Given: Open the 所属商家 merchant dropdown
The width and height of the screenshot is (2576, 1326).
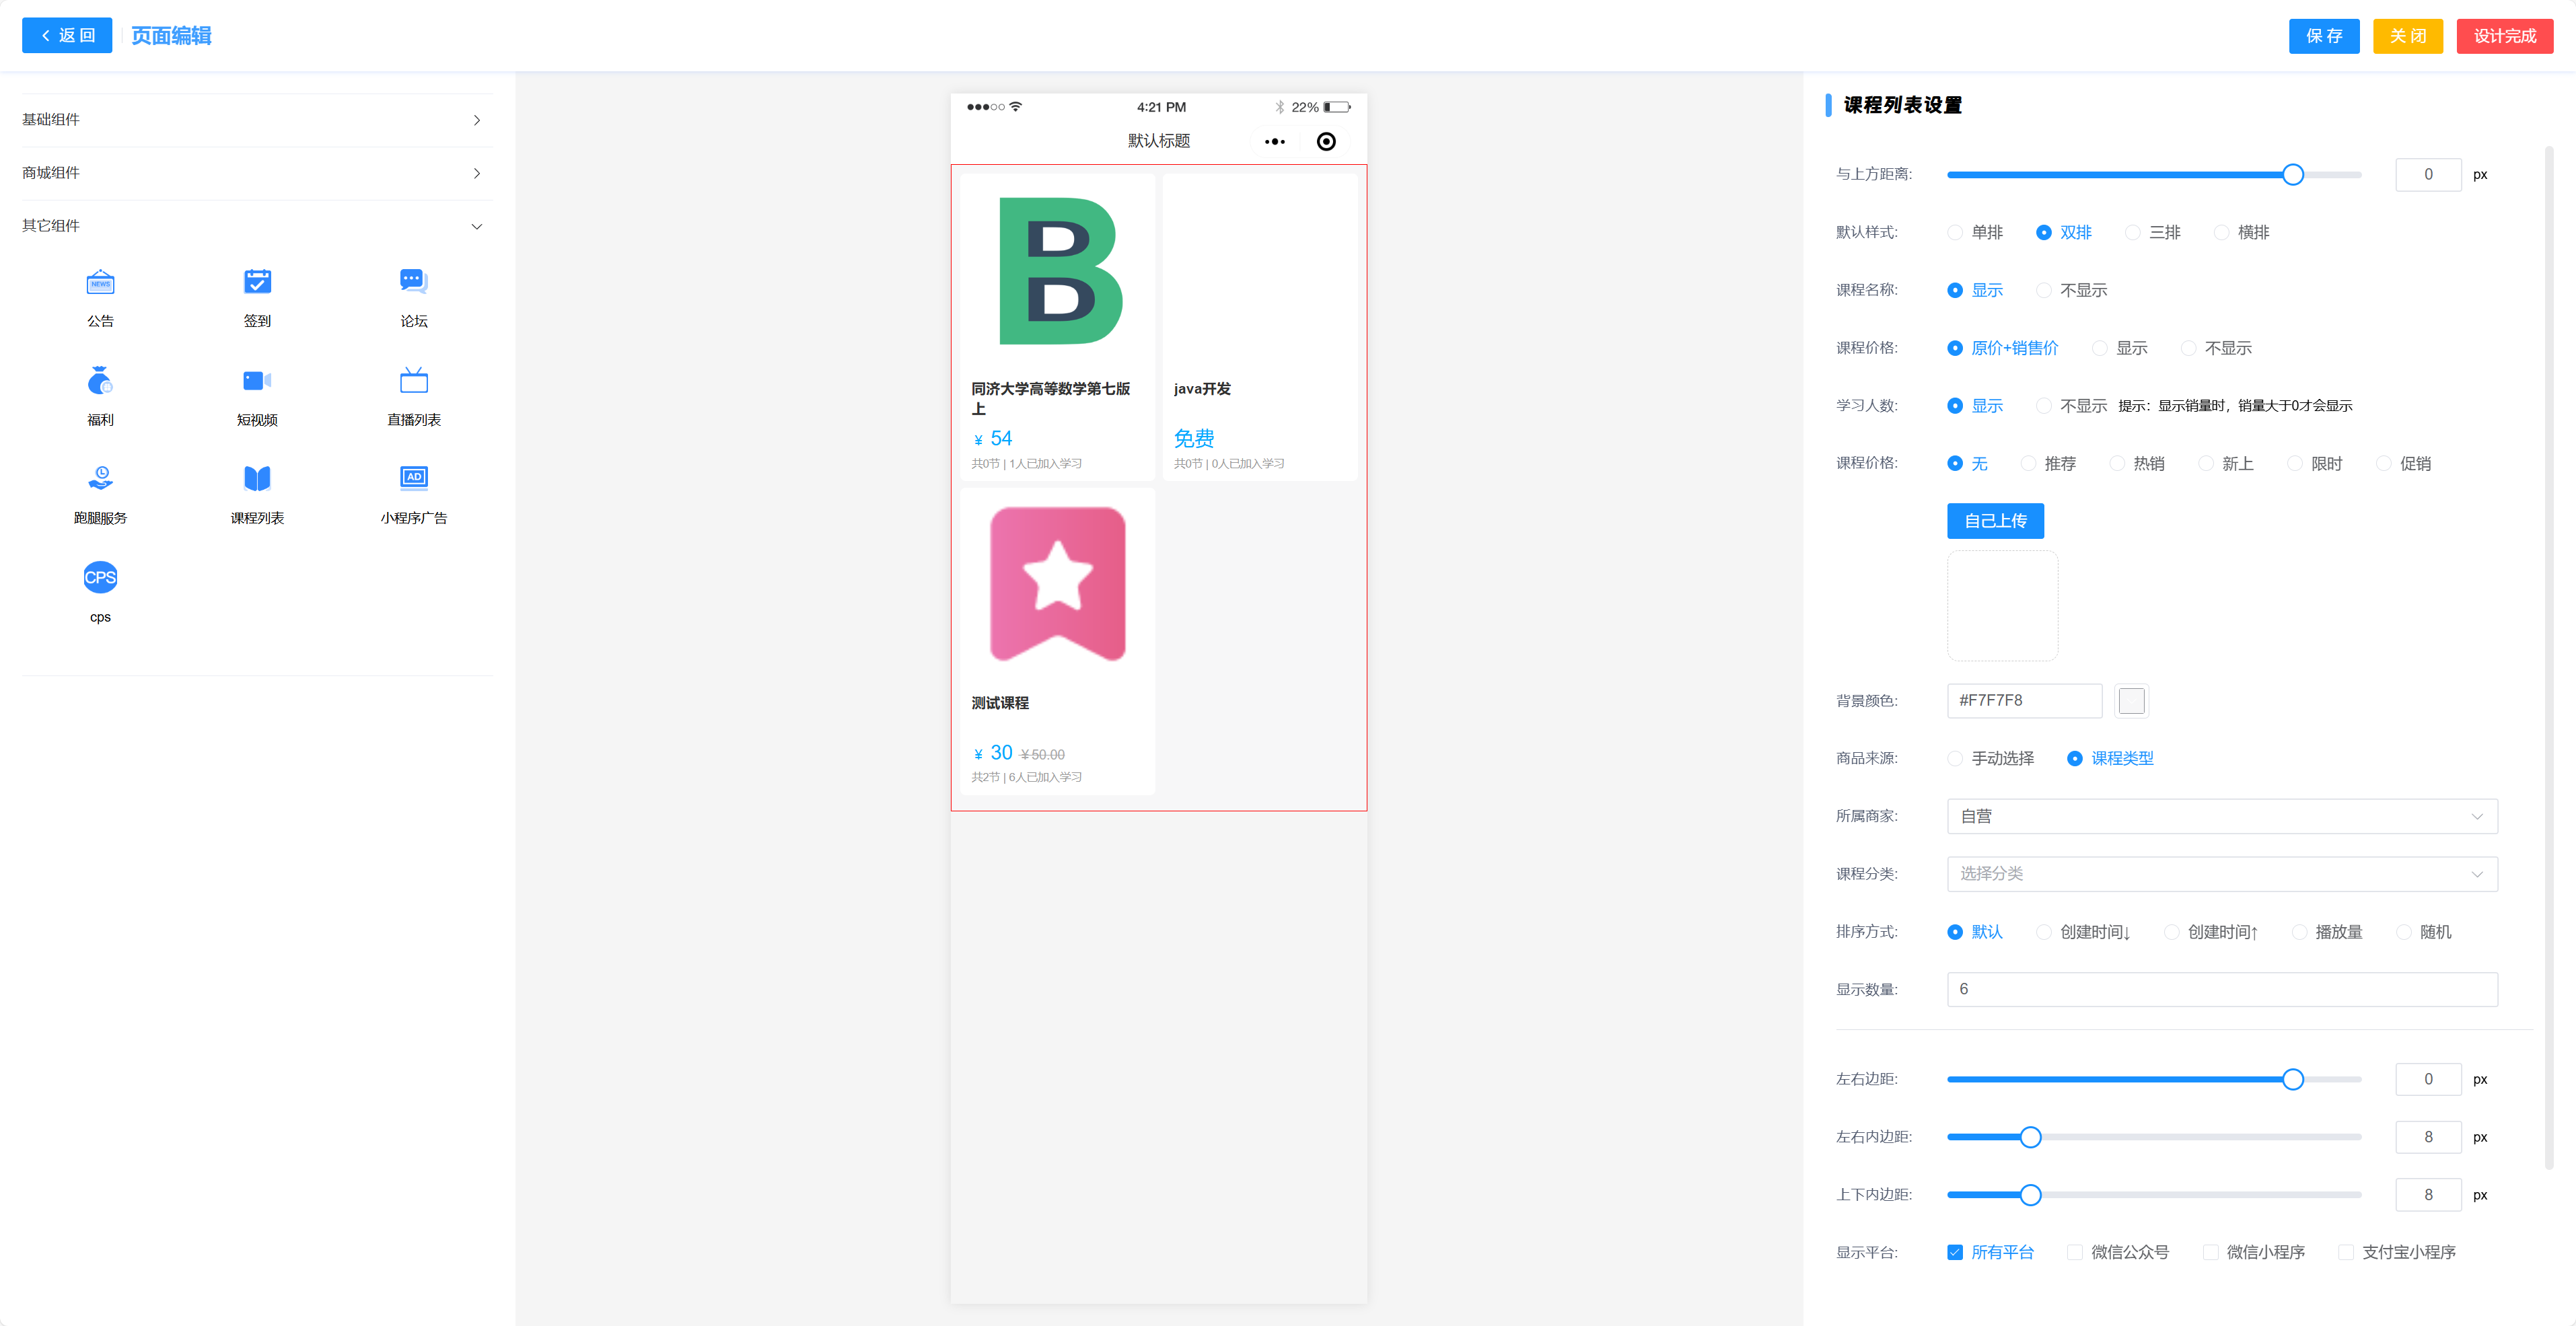Looking at the screenshot, I should click(x=2221, y=816).
